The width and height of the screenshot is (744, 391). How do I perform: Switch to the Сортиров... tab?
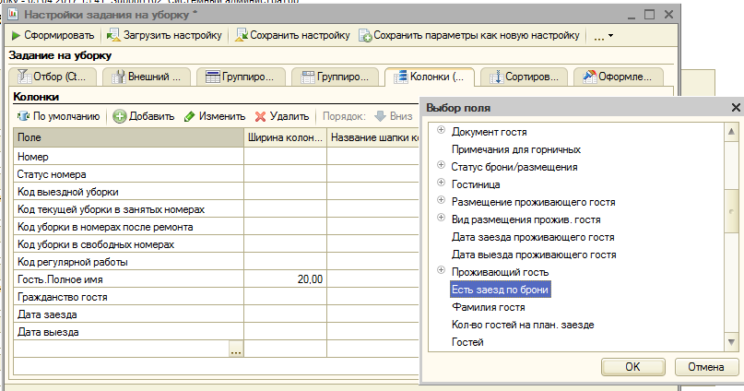524,77
